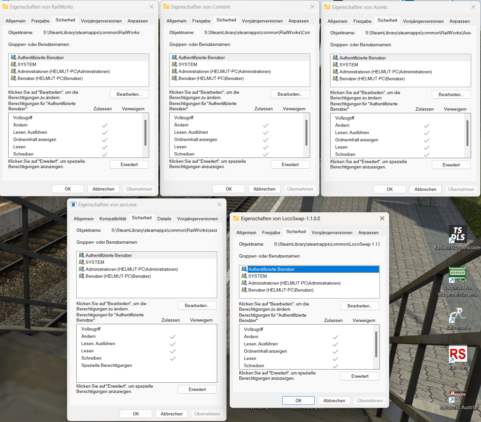Click Bearbeiten in the Assets properties window
Image resolution: width=481 pixels, height=422 pixels.
(x=451, y=94)
